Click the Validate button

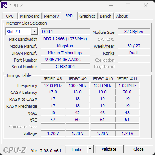tap(109, 149)
